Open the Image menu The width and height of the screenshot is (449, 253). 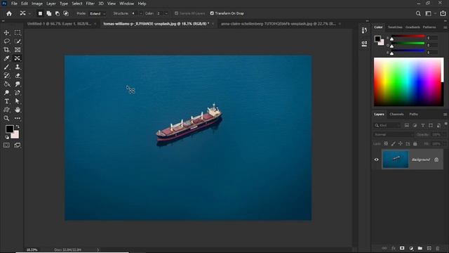(37, 4)
